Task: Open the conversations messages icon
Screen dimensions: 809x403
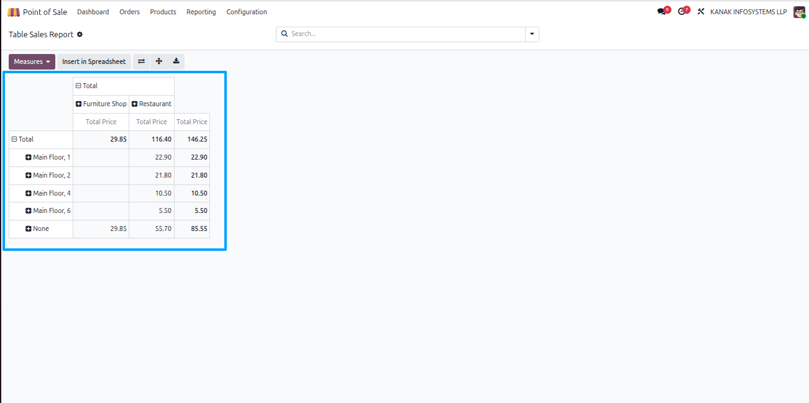Action: point(662,12)
